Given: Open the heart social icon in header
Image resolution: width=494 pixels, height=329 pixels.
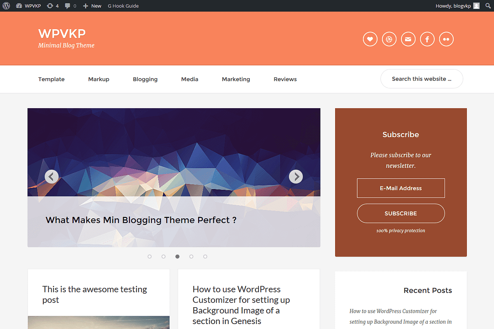Looking at the screenshot, I should point(370,39).
